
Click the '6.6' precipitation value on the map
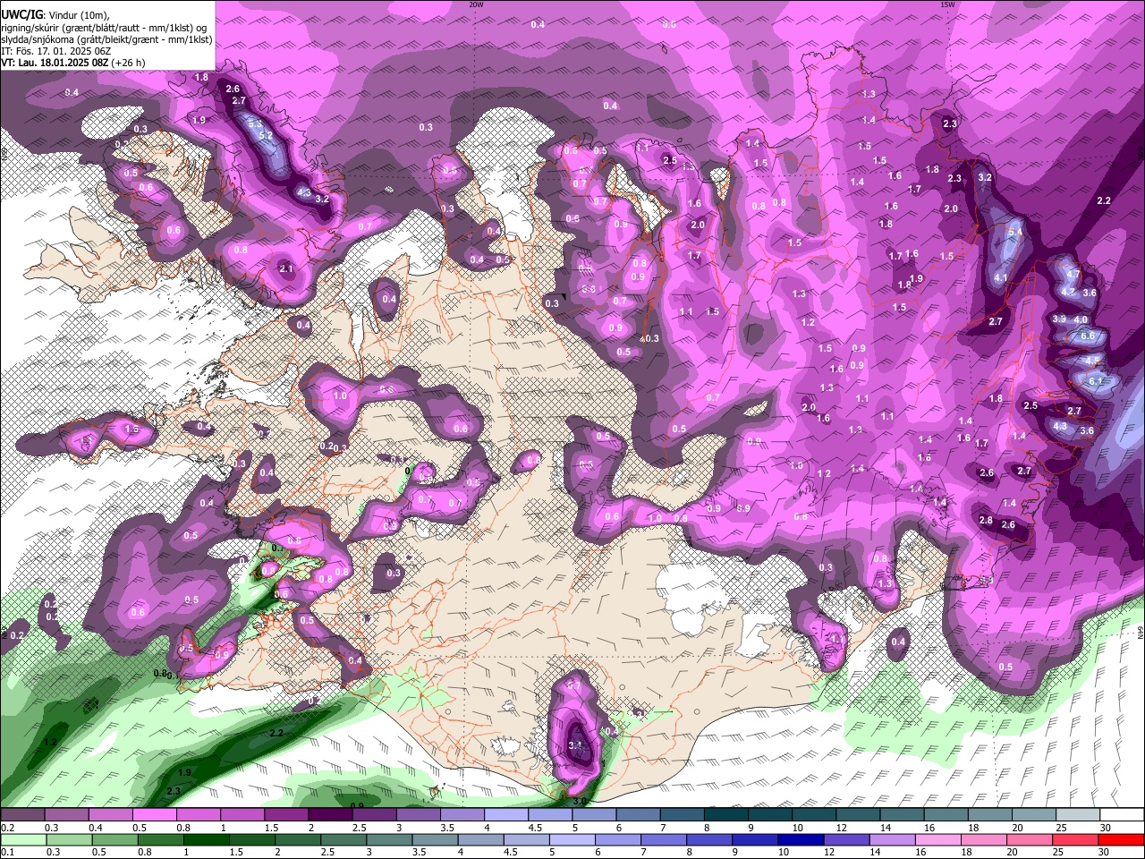(x=1088, y=336)
